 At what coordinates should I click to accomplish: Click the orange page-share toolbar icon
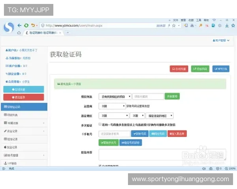click(186, 26)
